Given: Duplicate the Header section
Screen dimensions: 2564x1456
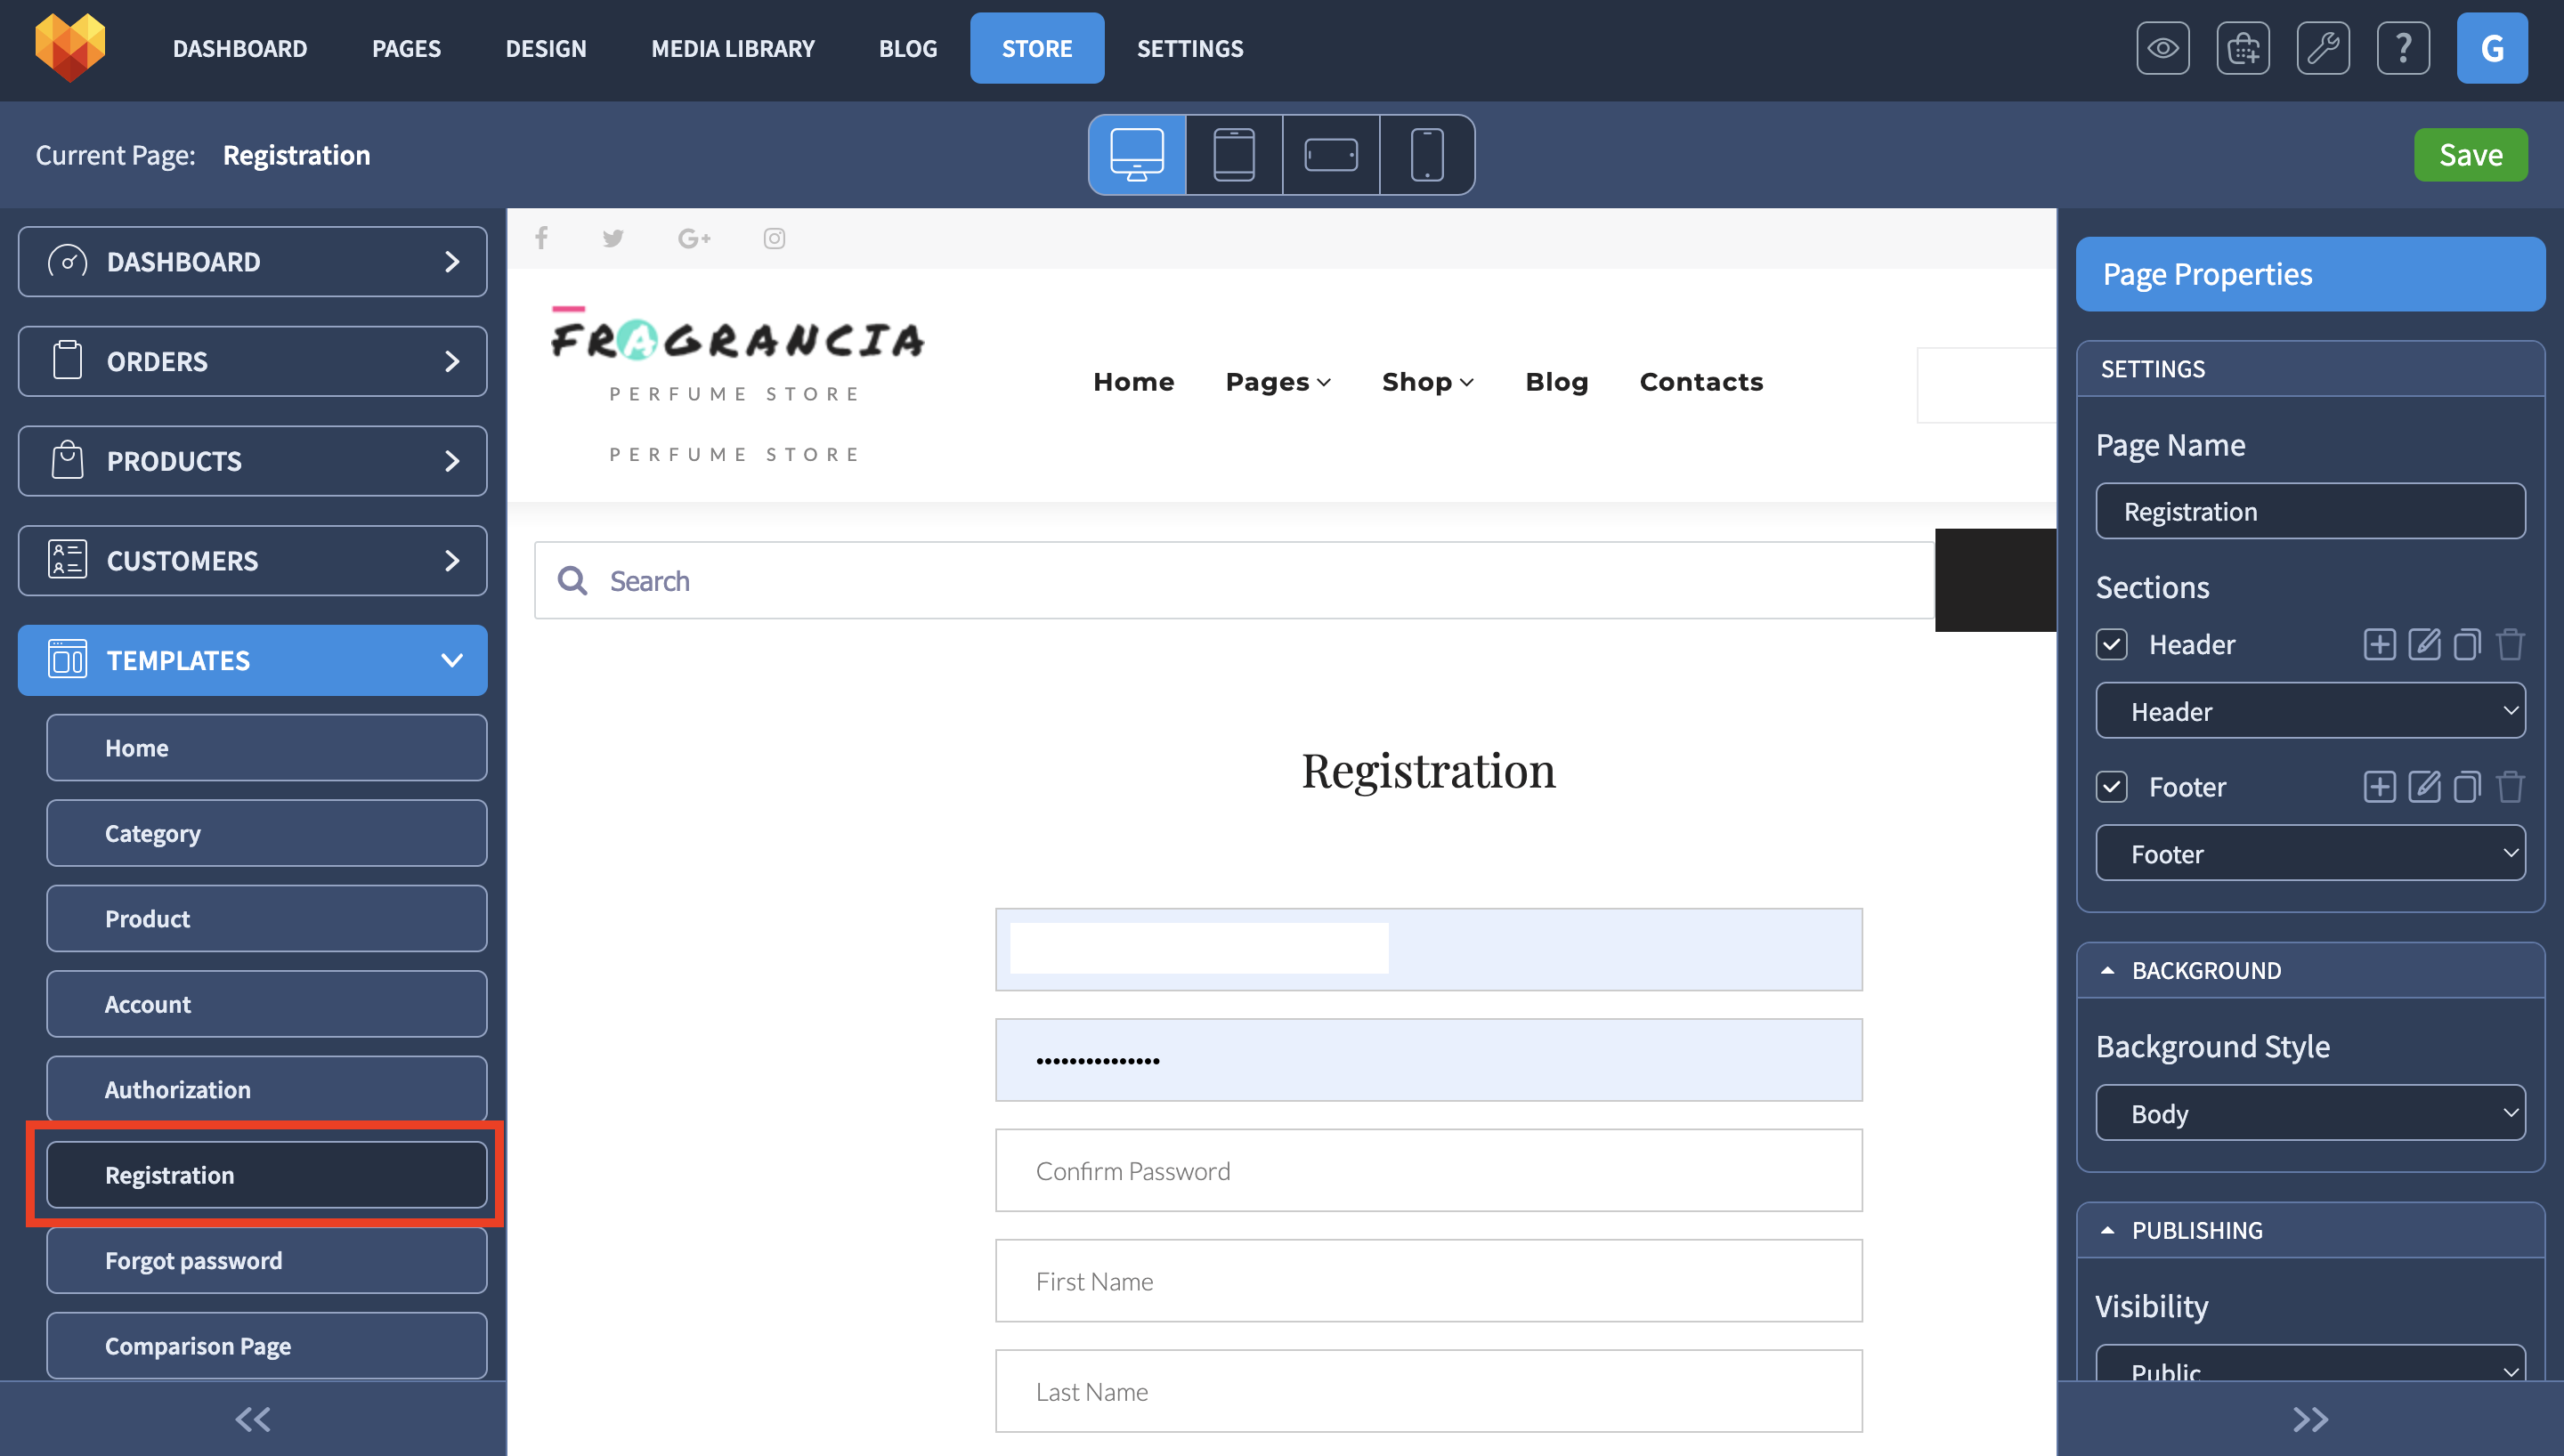Looking at the screenshot, I should (2466, 644).
